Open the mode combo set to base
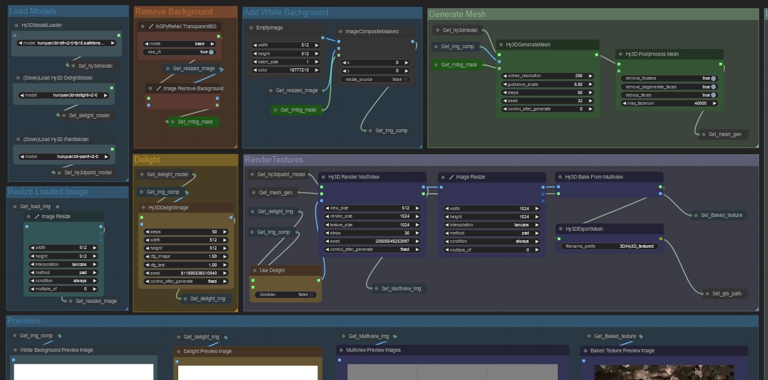 tap(181, 44)
